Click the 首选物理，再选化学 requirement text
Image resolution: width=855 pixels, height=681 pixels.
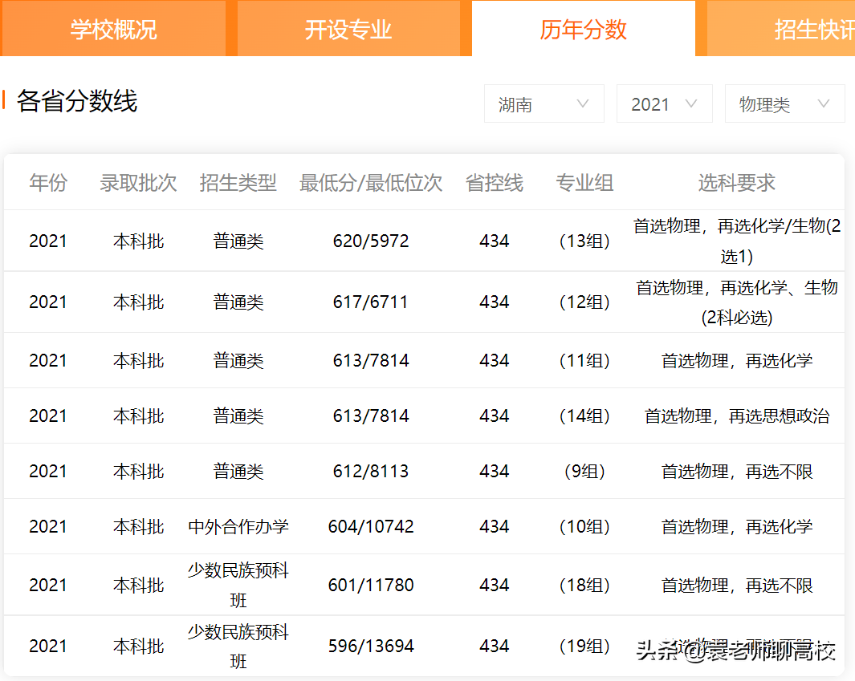pos(736,360)
